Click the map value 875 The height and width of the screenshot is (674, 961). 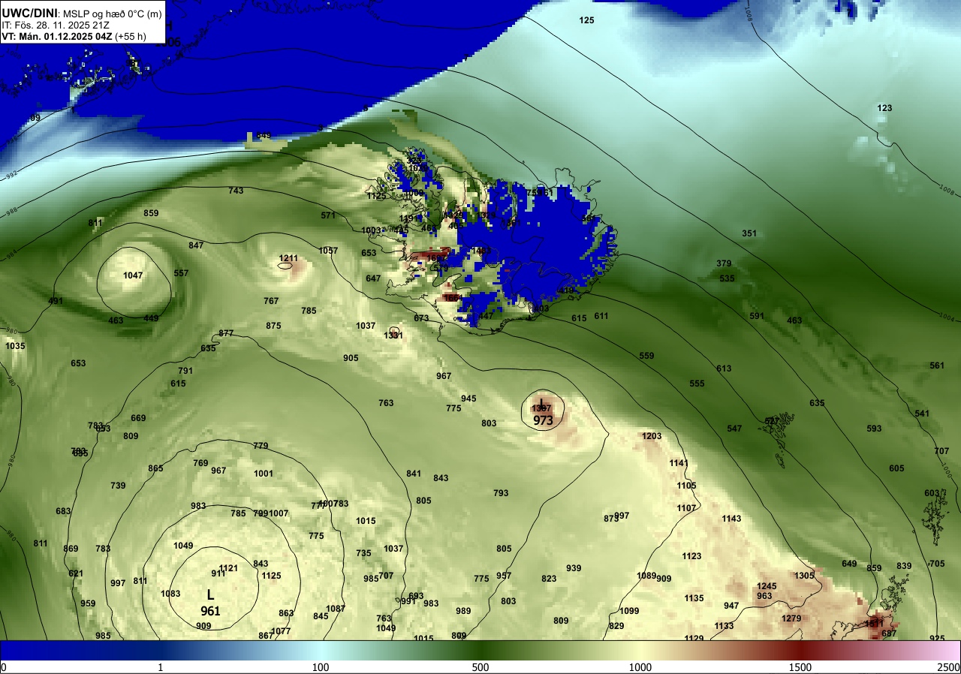tap(273, 326)
